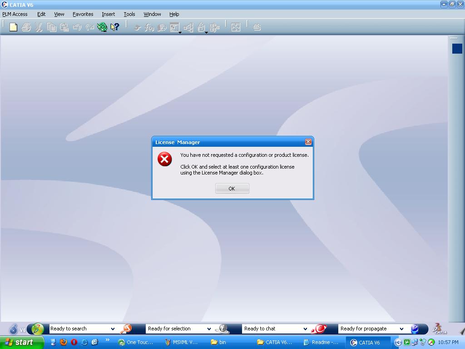
Task: Click OK in License Manager dialog
Action: [232, 189]
